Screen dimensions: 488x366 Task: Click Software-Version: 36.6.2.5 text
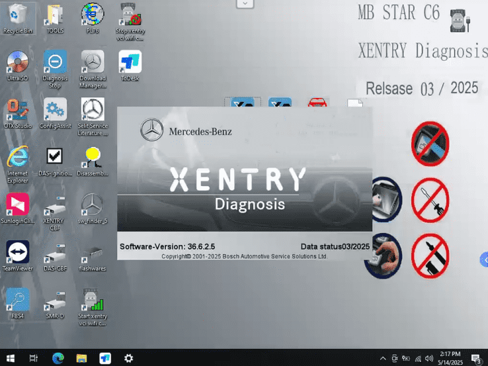click(167, 246)
